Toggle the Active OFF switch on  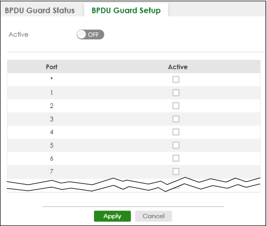pyautogui.click(x=90, y=35)
